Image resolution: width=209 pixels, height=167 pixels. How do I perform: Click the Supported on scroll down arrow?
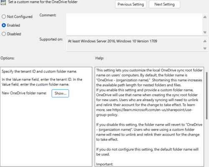tap(205, 48)
